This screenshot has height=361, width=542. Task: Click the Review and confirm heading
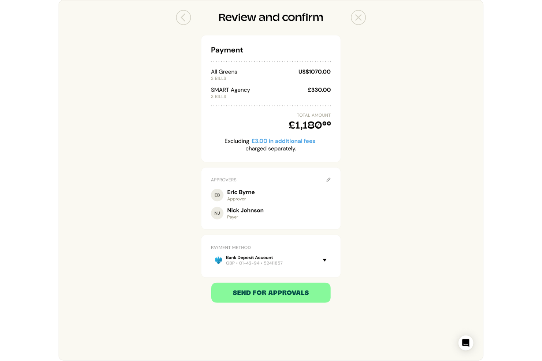point(271,17)
